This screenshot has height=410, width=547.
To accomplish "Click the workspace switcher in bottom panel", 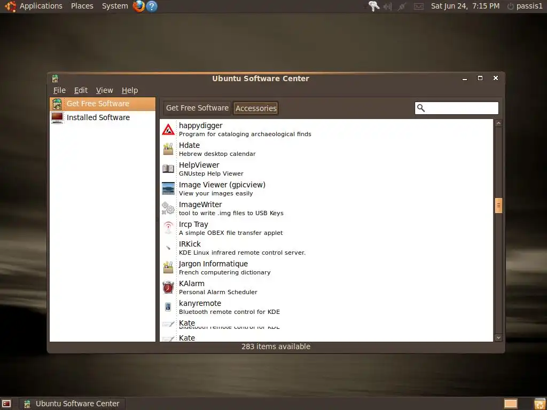I will tap(510, 404).
